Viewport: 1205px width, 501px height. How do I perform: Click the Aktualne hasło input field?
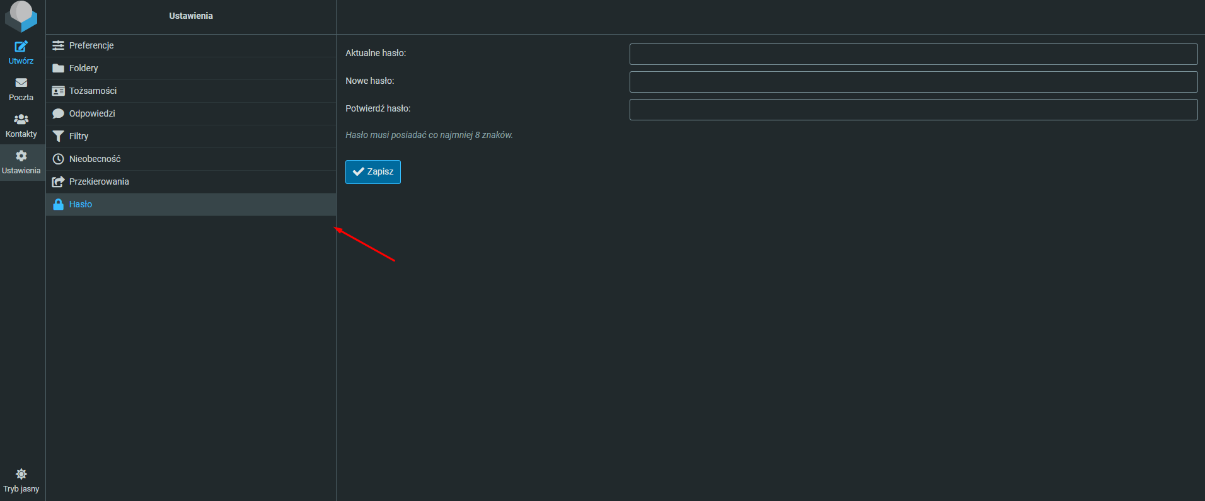tap(913, 54)
